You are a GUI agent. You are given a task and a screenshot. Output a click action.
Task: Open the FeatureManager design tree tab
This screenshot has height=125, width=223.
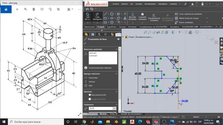86,34
